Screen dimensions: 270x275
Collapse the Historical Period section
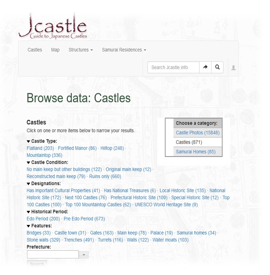pyautogui.click(x=29, y=212)
